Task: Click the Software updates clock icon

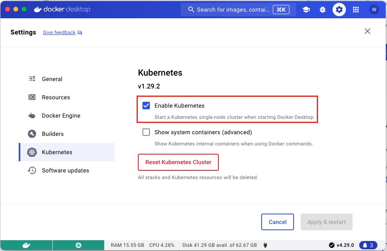Action: point(32,170)
